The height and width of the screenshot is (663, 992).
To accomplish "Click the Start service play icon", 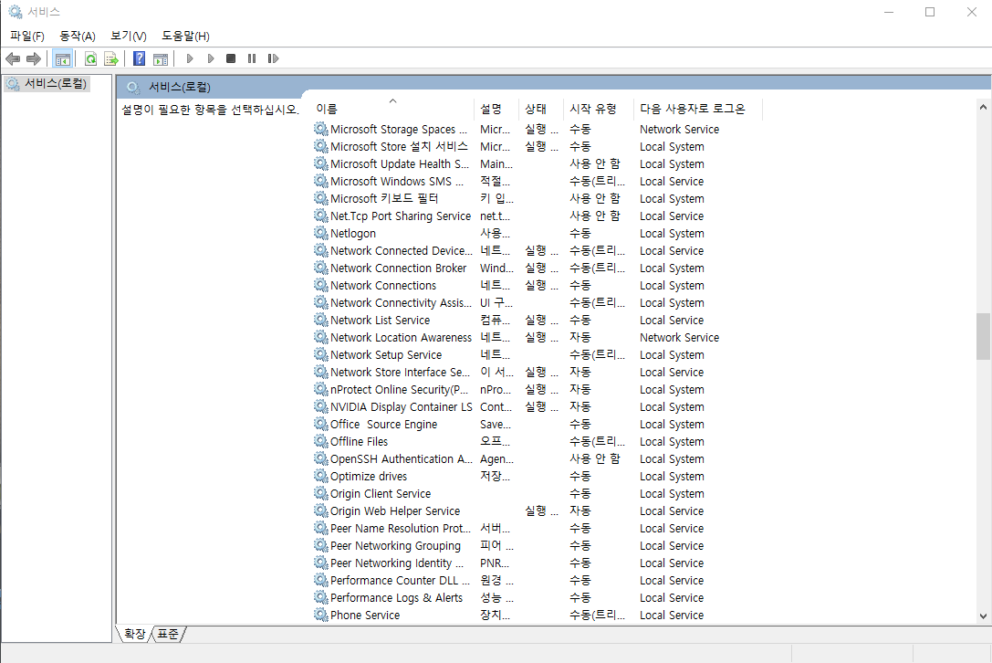I will [x=190, y=58].
